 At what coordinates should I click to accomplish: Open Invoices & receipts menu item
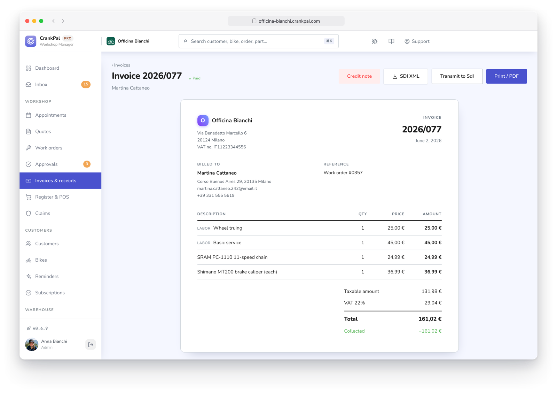coord(61,181)
